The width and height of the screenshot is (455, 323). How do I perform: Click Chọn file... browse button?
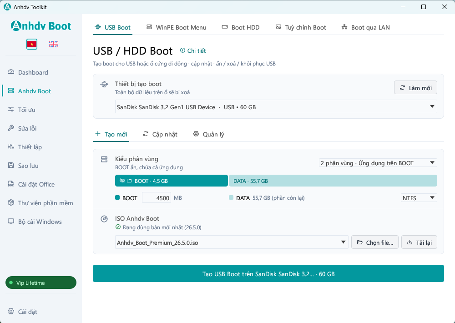(375, 242)
